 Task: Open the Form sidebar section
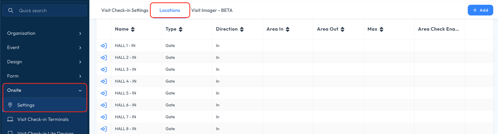(x=45, y=76)
